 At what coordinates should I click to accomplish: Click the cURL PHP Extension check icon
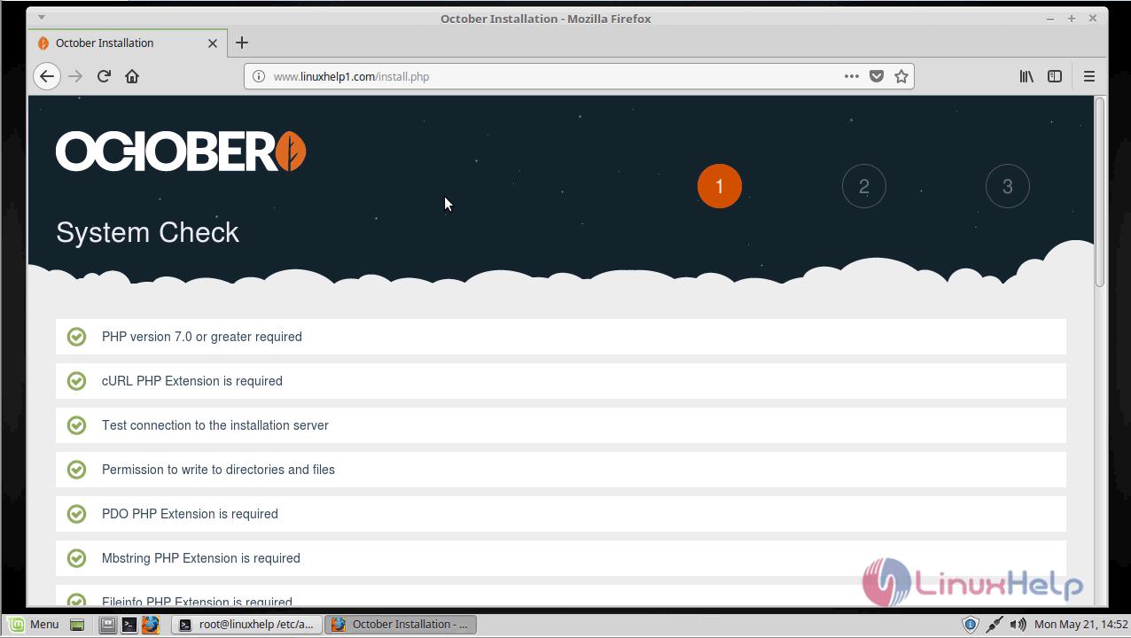click(x=77, y=381)
